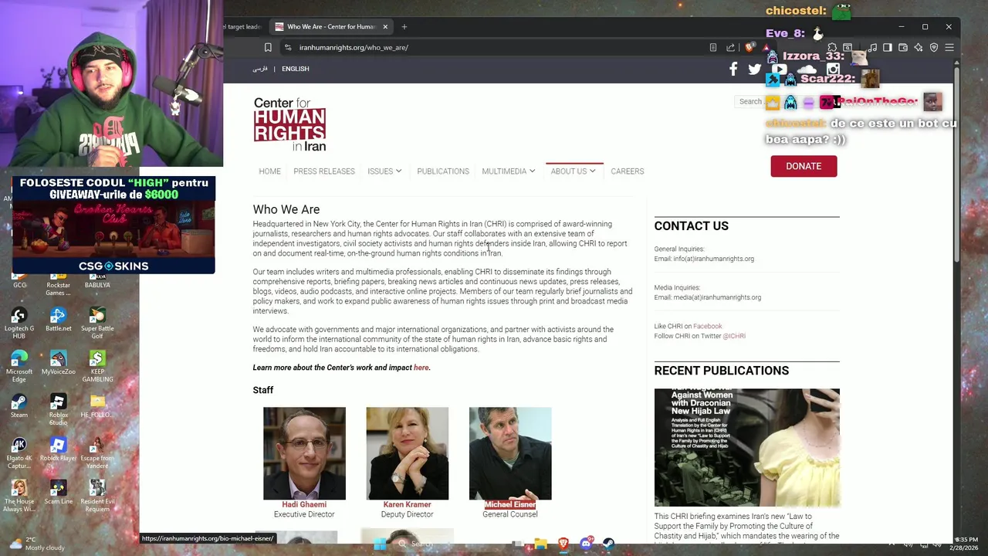Open MyVoiceZoo desktop shortcut
Viewport: 988px width, 556px height.
click(58, 362)
